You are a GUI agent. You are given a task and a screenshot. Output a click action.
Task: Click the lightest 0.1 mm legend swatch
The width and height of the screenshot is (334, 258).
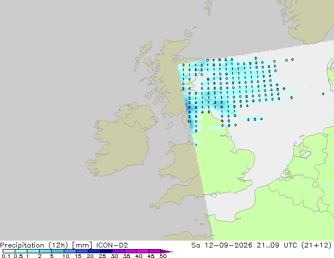click(x=9, y=251)
